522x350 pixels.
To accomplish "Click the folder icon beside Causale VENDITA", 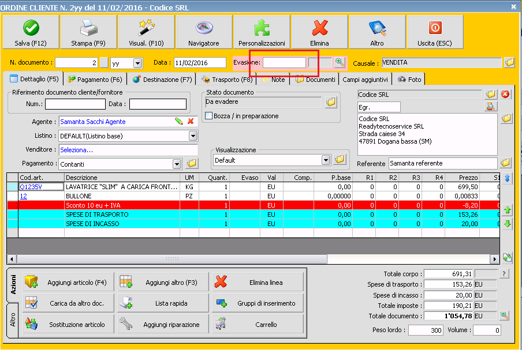I will pyautogui.click(x=509, y=62).
